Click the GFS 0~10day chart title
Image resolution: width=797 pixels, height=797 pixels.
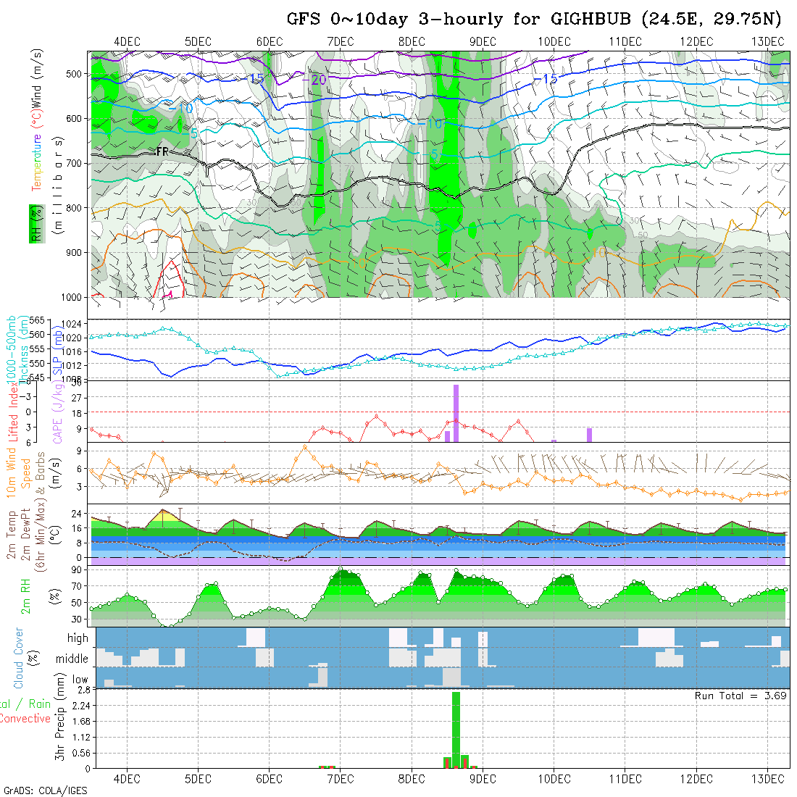[533, 20]
